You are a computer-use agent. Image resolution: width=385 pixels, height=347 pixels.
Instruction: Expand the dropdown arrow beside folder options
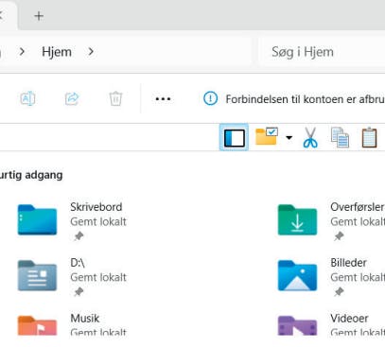[289, 138]
